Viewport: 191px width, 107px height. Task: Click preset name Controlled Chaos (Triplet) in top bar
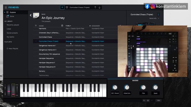(80, 7)
